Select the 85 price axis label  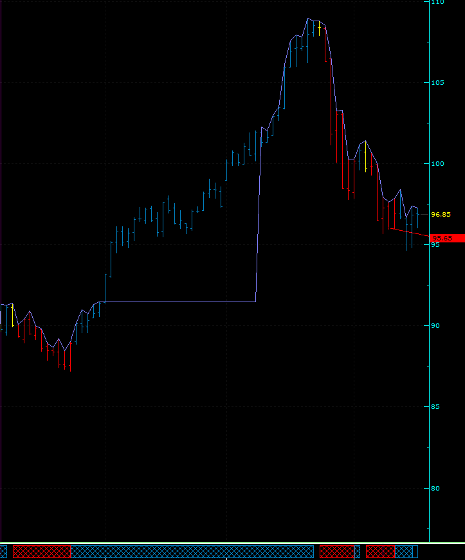coord(435,407)
